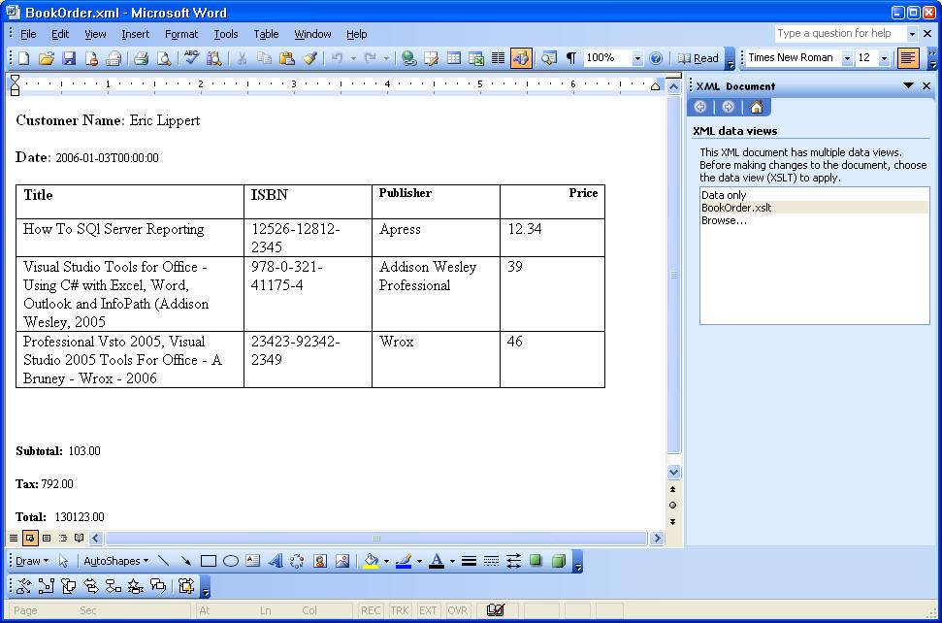Toggle Show/Hide paragraph marks
942x623 pixels.
point(571,58)
